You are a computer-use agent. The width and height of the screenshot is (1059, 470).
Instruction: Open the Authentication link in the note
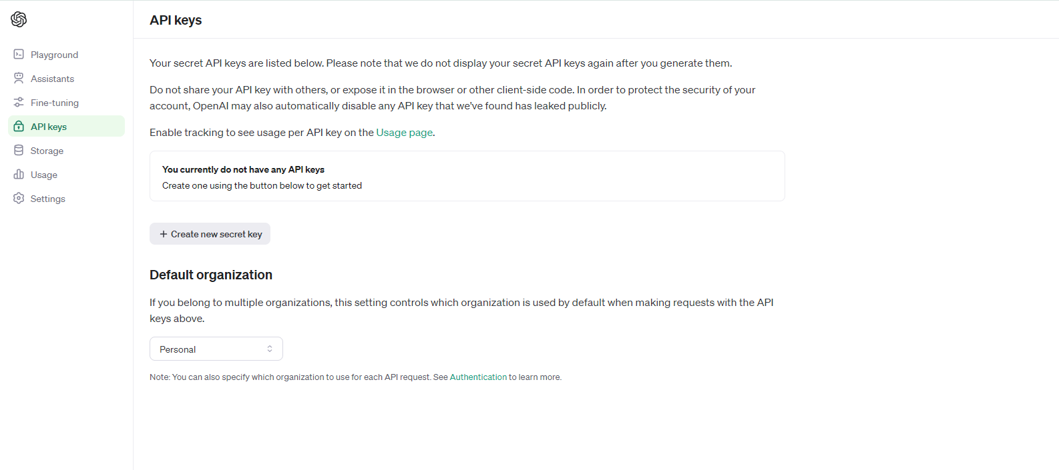click(478, 377)
